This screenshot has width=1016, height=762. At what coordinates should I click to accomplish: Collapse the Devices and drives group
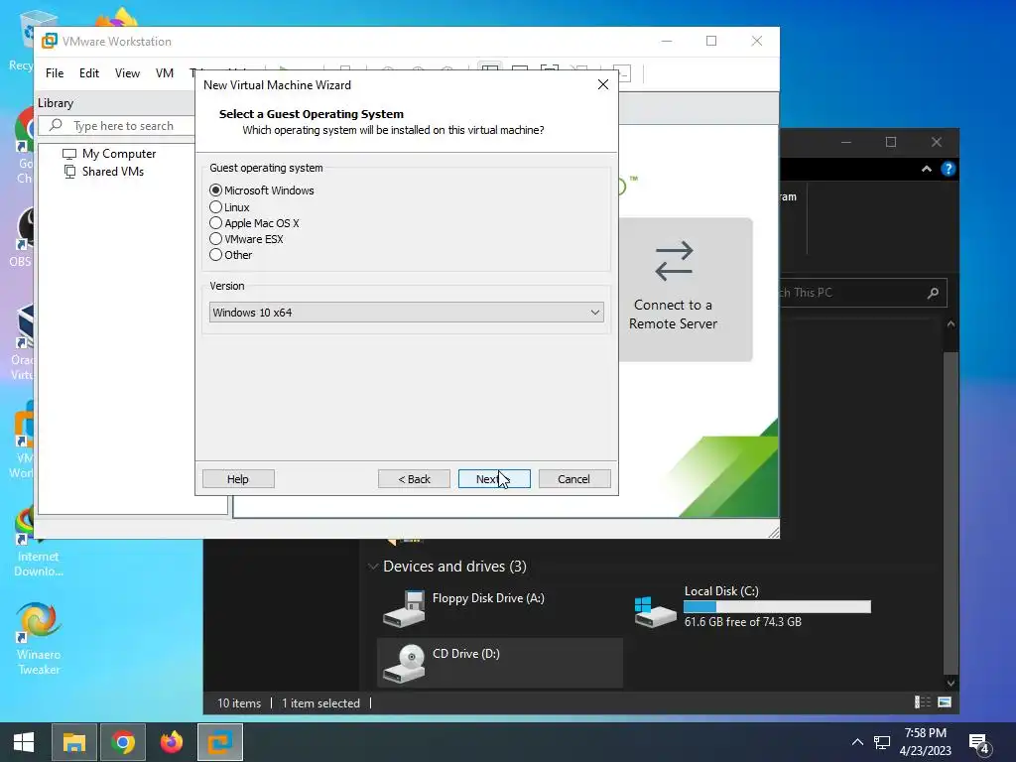373,567
